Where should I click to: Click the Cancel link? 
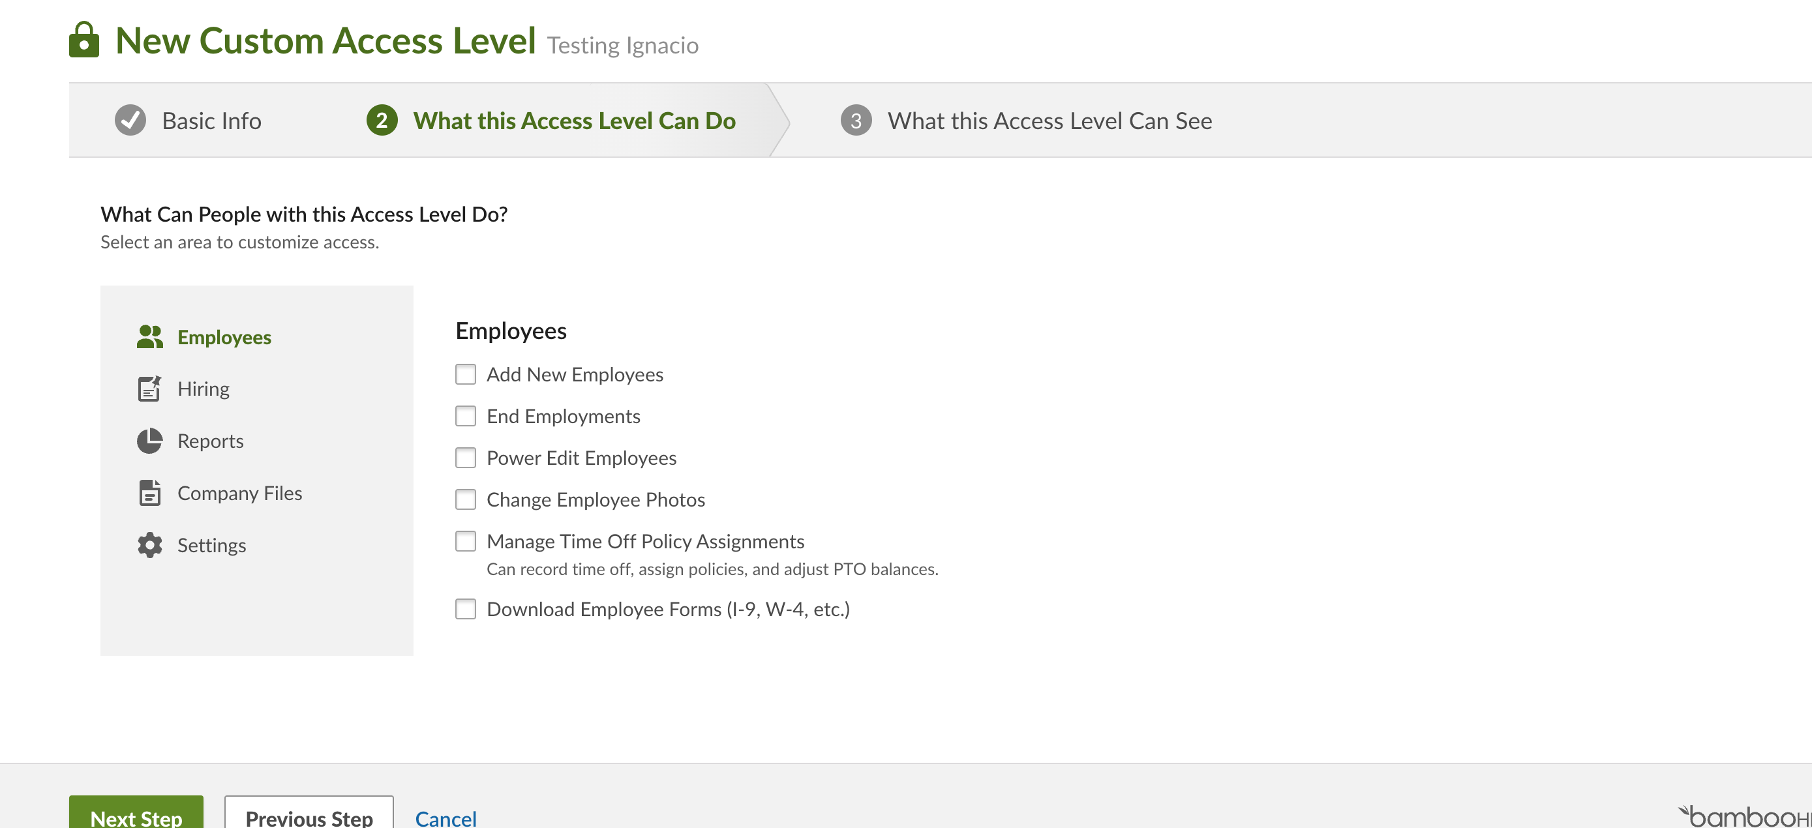point(445,818)
